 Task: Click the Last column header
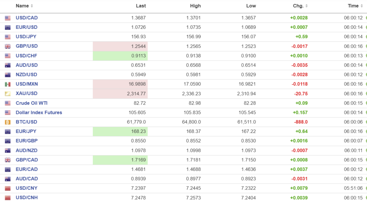click(141, 6)
